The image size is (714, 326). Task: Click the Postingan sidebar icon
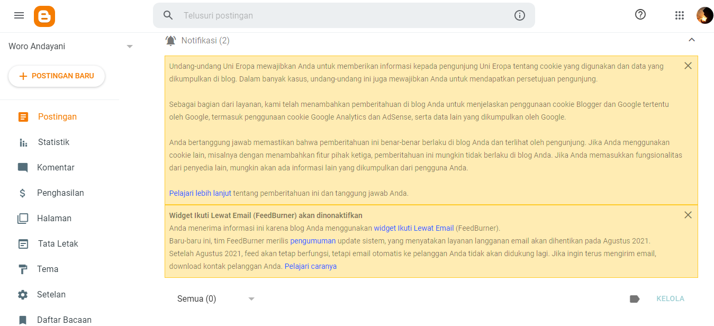(x=23, y=117)
